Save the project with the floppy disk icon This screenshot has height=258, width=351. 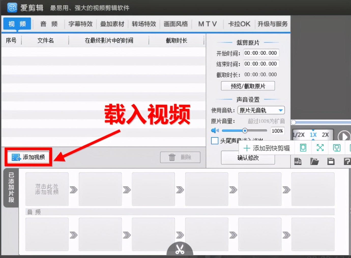pos(331,161)
